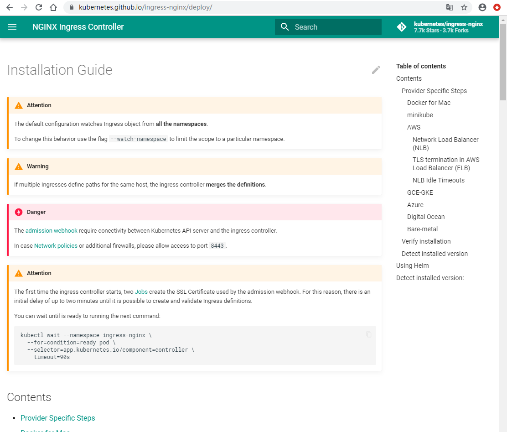The image size is (507, 432).
Task: Jump to Verify installation section
Action: coord(426,241)
